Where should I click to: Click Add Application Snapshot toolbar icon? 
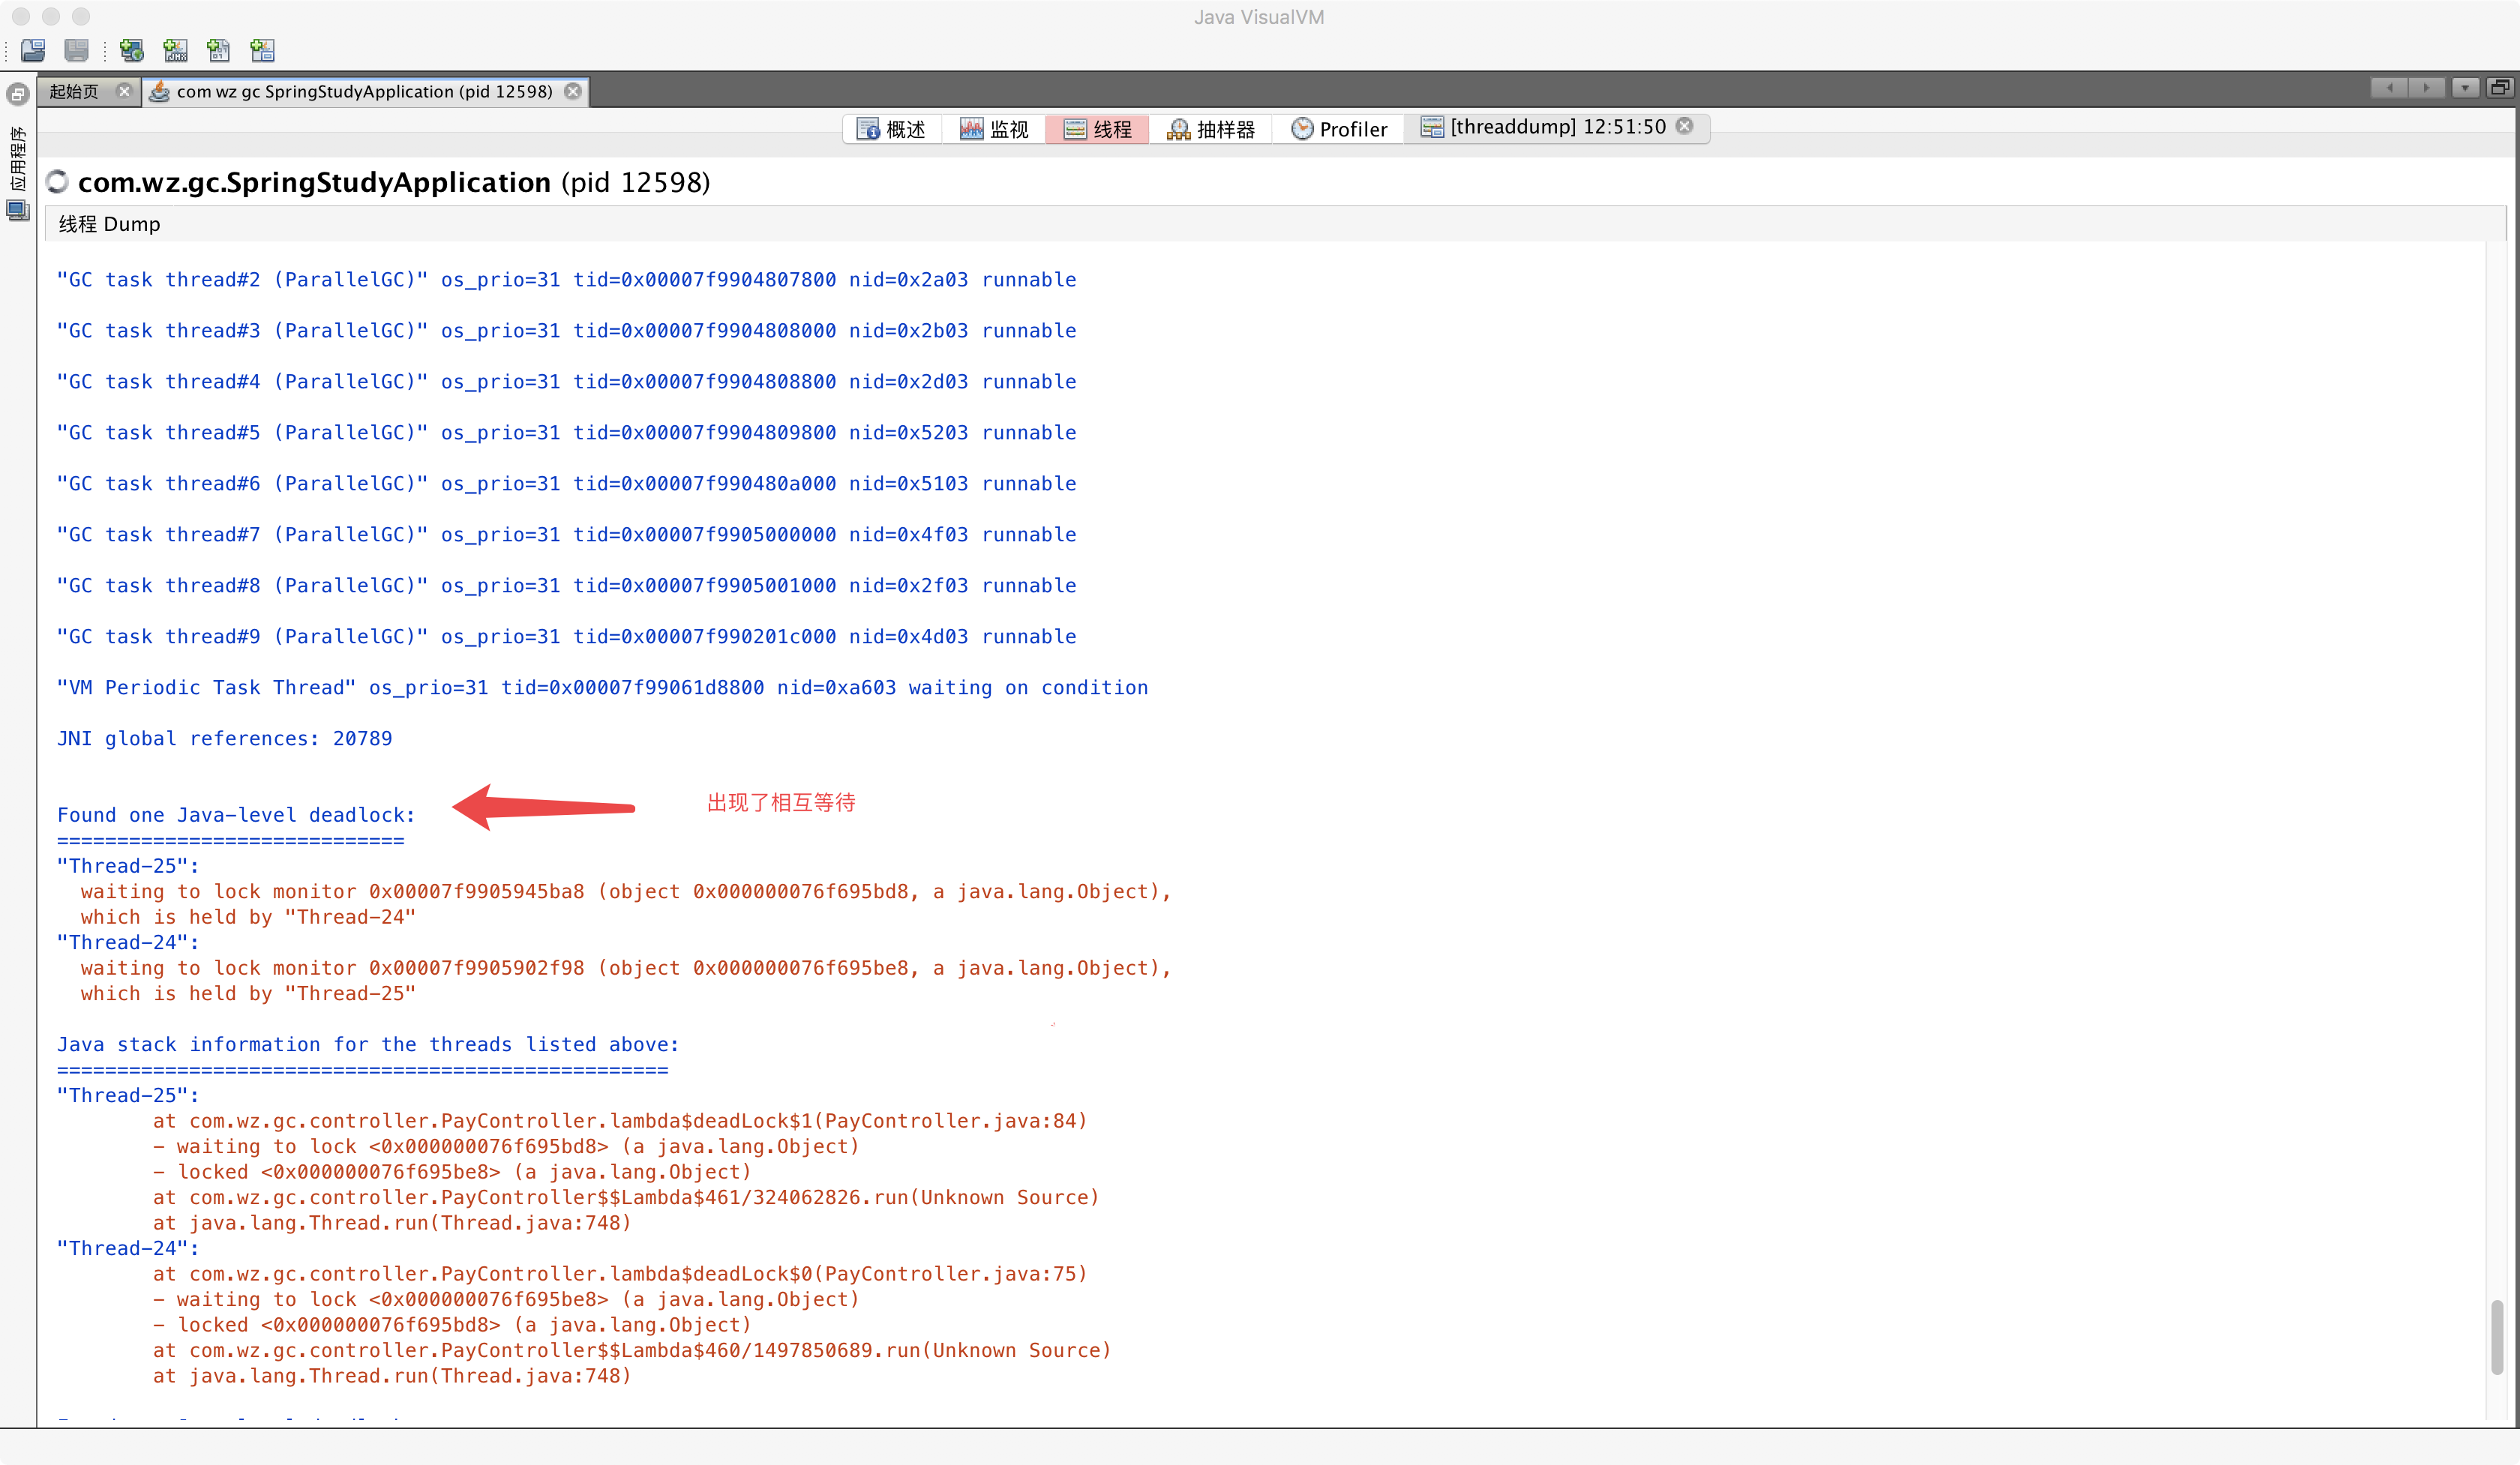263,50
